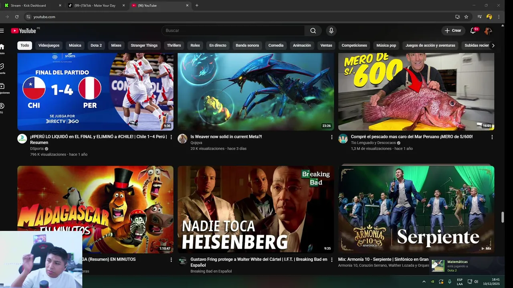
Task: Open options menu for Chile 1-4 Perú video
Action: coord(171,137)
